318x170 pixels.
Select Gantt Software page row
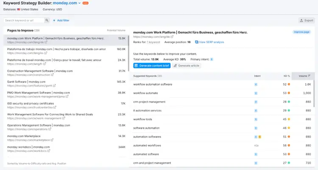(x=66, y=84)
